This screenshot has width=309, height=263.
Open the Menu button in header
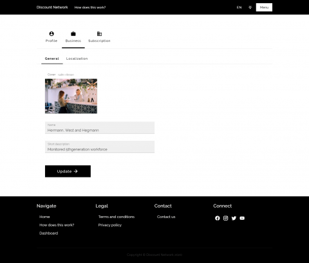click(264, 7)
